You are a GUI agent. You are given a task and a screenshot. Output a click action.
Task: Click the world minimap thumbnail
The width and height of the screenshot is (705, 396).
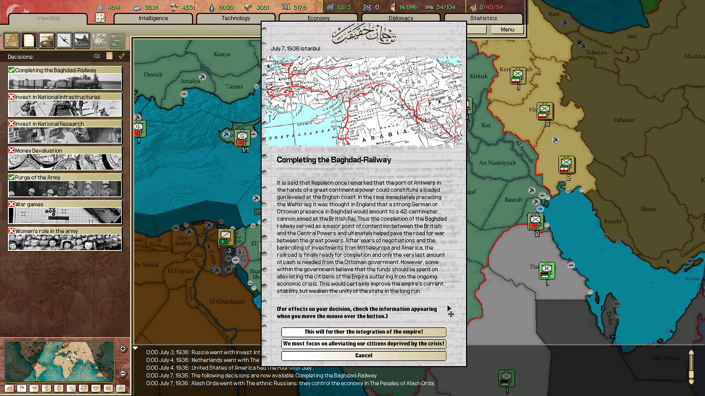(60, 361)
